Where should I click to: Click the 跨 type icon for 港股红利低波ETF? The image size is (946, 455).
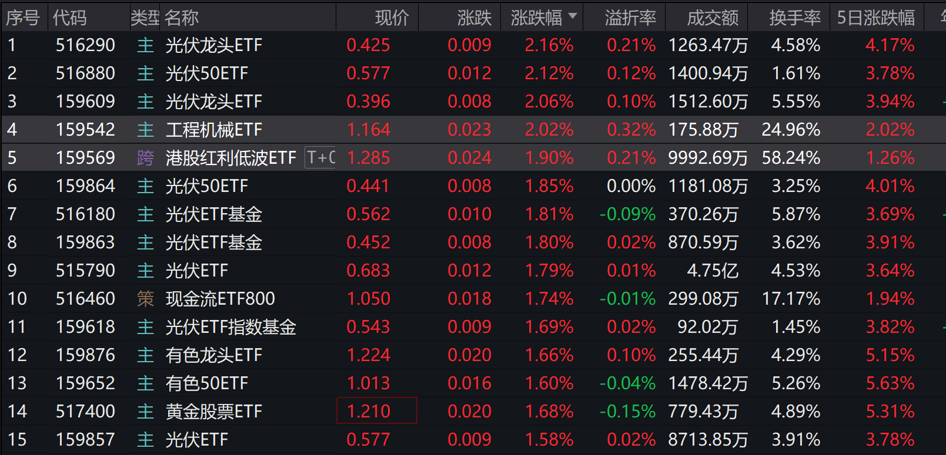[145, 158]
